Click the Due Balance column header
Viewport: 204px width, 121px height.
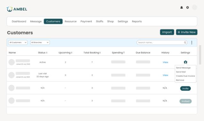(143, 52)
